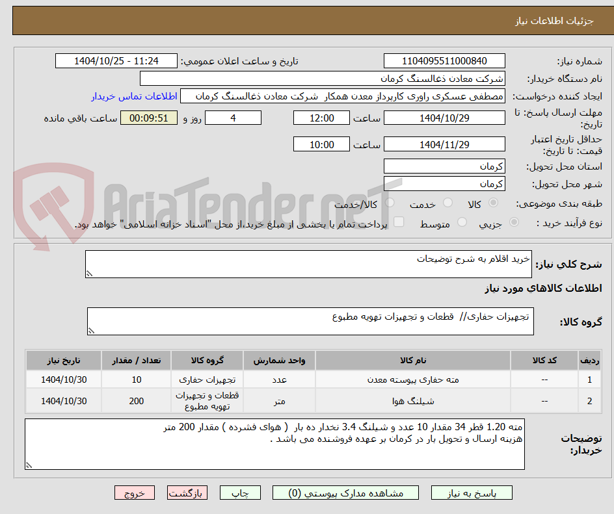Screen dimensions: 614x514
Task: Click the کد کالا column header
Action: coord(544,360)
